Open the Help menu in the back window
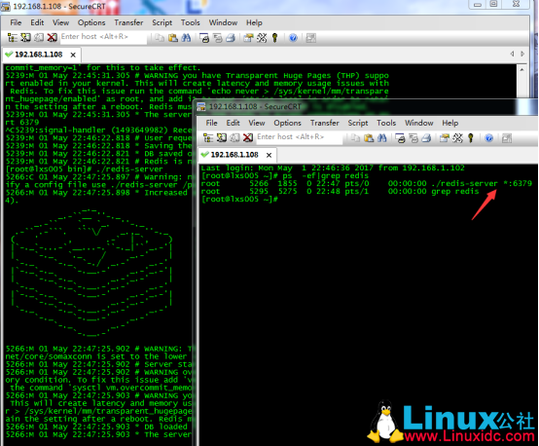The height and width of the screenshot is (446, 539). click(254, 22)
